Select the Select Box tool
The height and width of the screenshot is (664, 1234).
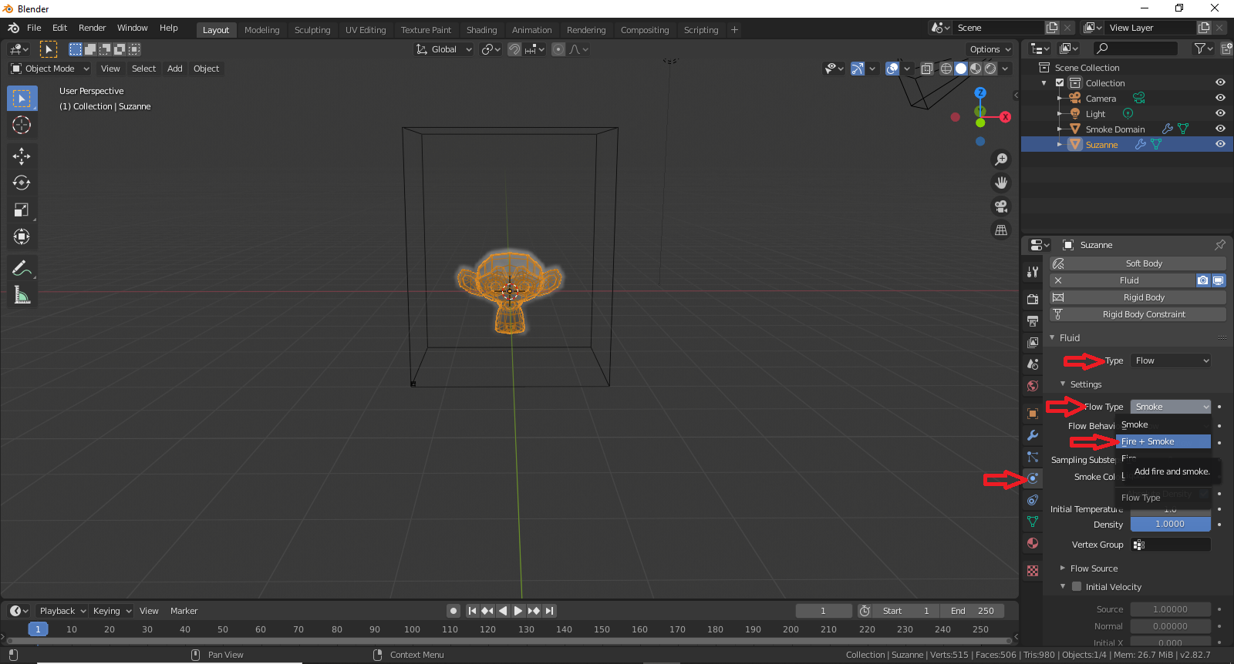[22, 99]
